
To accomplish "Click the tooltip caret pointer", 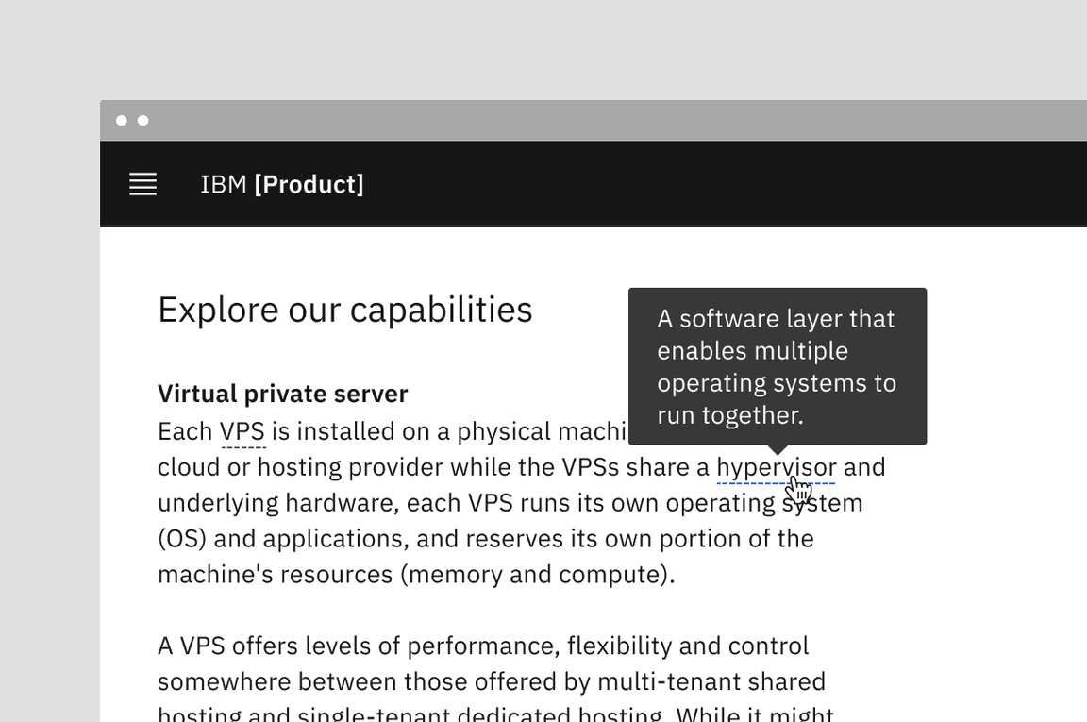I will tap(777, 450).
